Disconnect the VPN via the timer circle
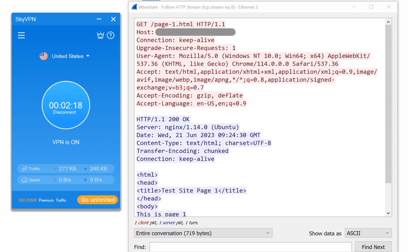 [66, 105]
